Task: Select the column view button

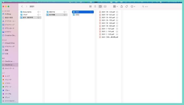Action: tap(100, 6)
